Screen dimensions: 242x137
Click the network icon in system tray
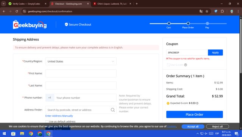coord(202,134)
